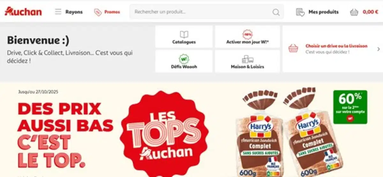Image resolution: width=383 pixels, height=177 pixels.
Task: Open the Promos menu item
Action: click(112, 12)
